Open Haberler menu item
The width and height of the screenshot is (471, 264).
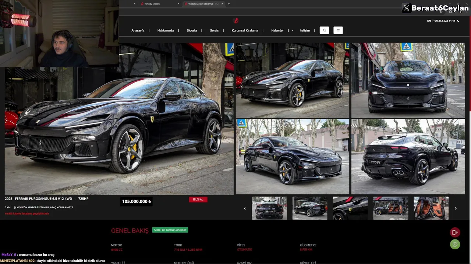coord(277,30)
